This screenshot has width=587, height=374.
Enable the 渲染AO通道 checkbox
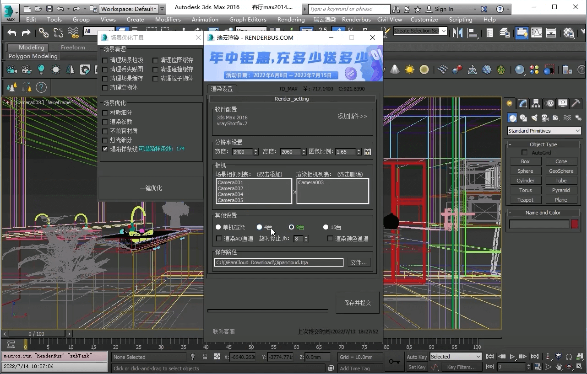[x=219, y=239]
